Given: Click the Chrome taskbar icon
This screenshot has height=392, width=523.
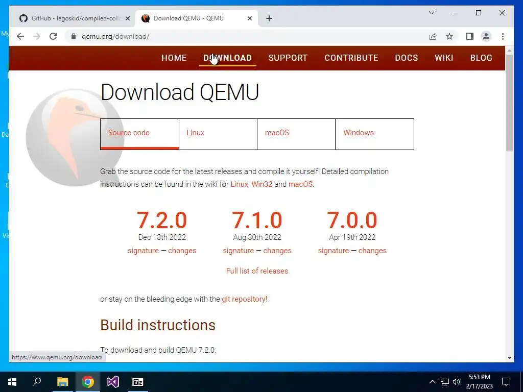Looking at the screenshot, I should pos(88,382).
